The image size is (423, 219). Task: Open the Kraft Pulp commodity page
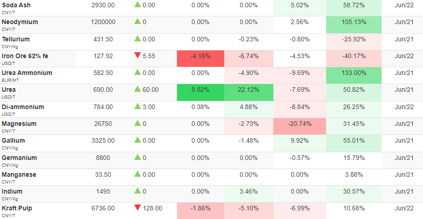point(17,209)
